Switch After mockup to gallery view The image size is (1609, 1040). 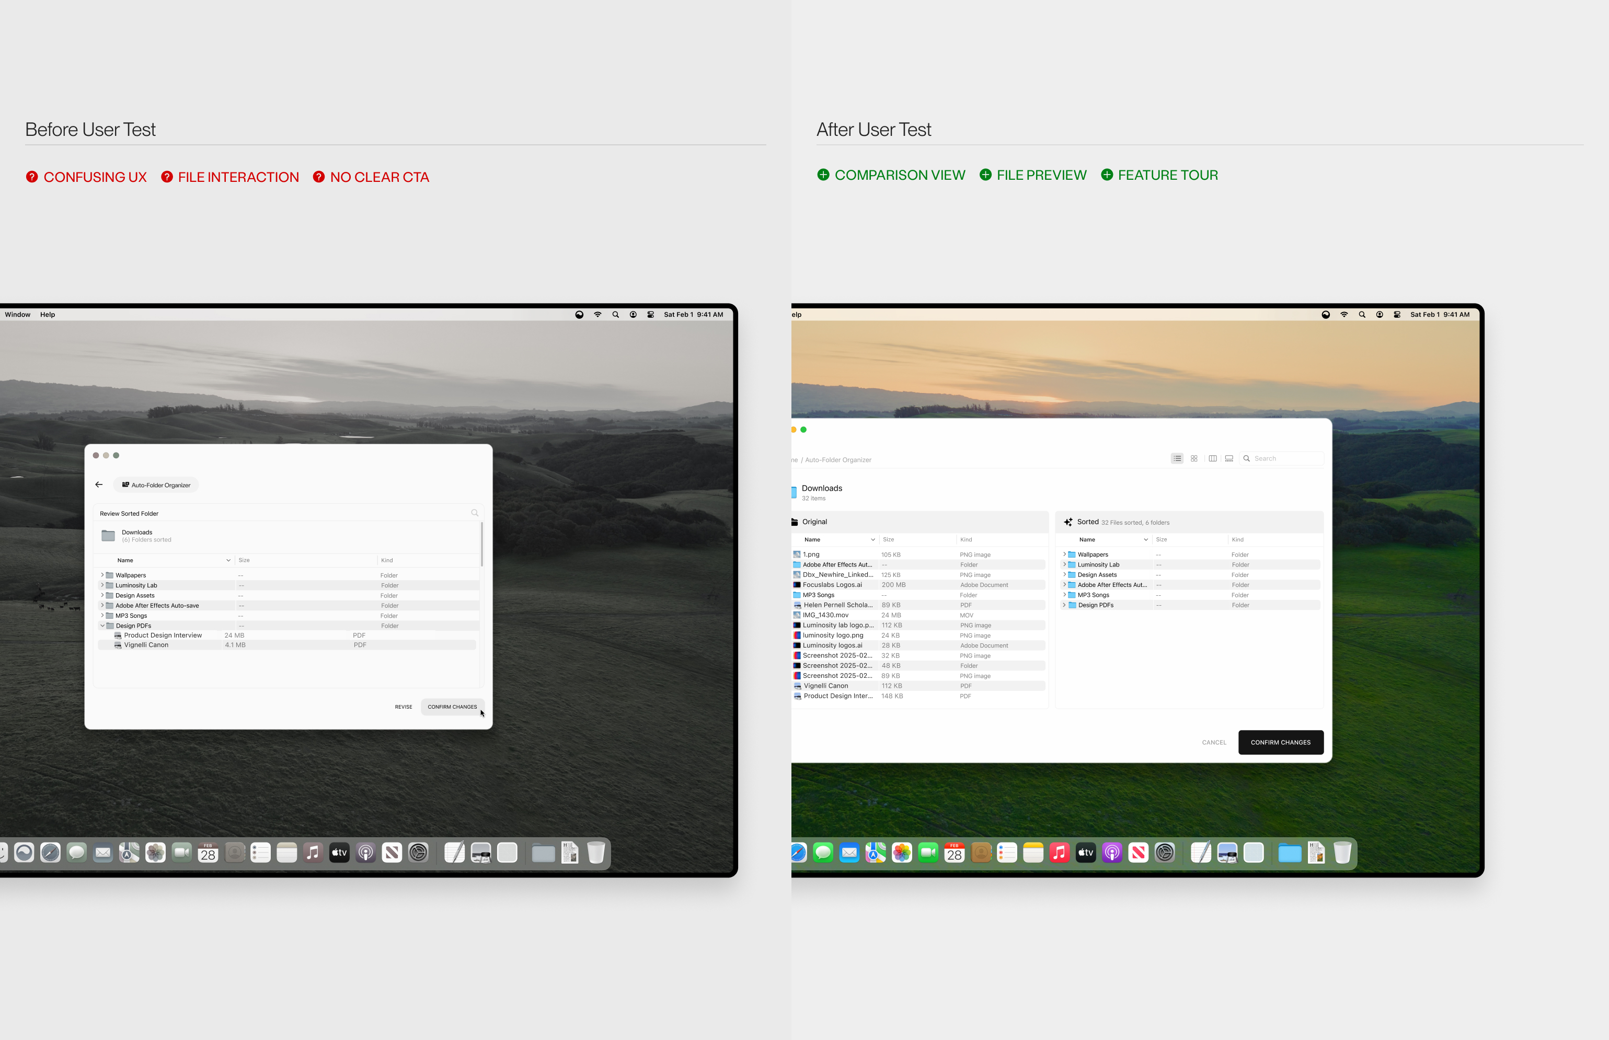[x=1229, y=458]
